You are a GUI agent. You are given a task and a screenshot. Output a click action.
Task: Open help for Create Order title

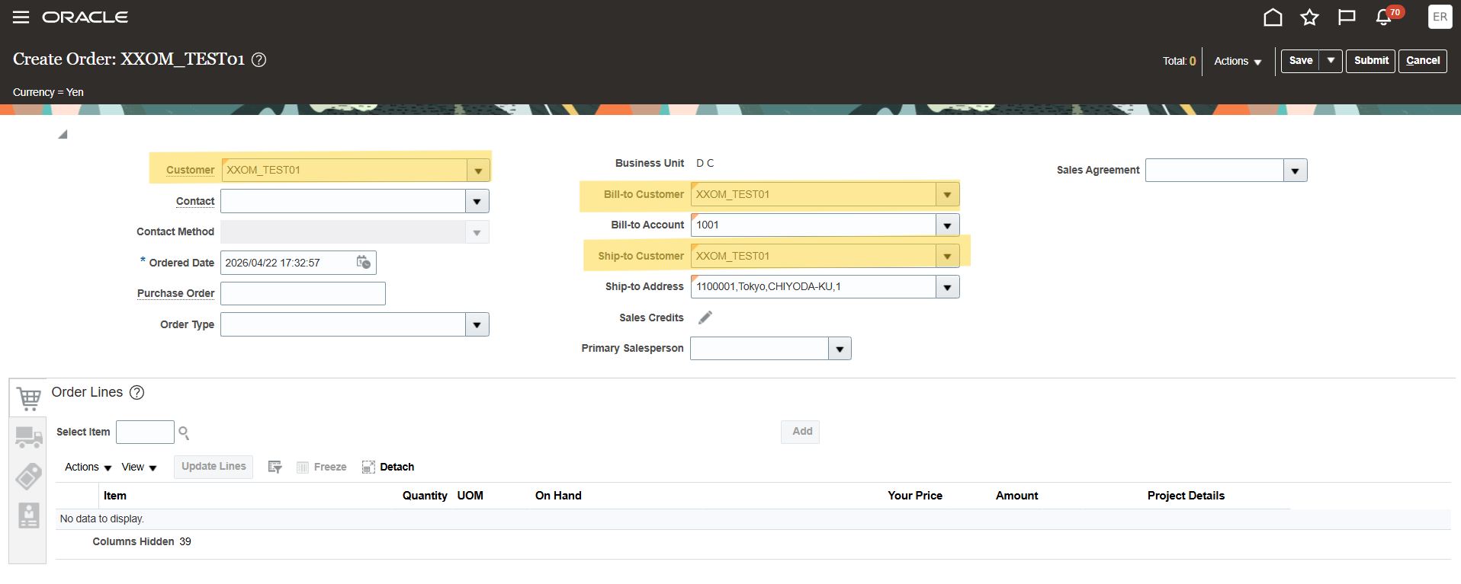(259, 59)
